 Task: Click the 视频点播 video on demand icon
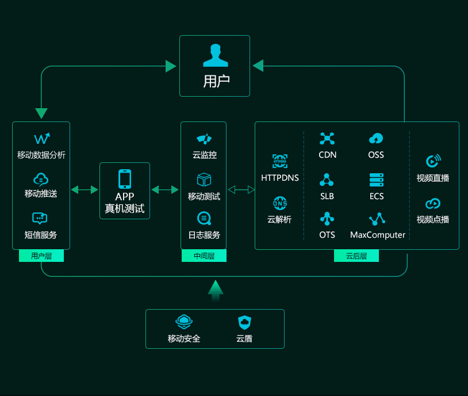tap(433, 204)
